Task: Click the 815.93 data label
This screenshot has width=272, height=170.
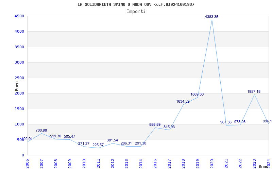Action: click(x=169, y=127)
